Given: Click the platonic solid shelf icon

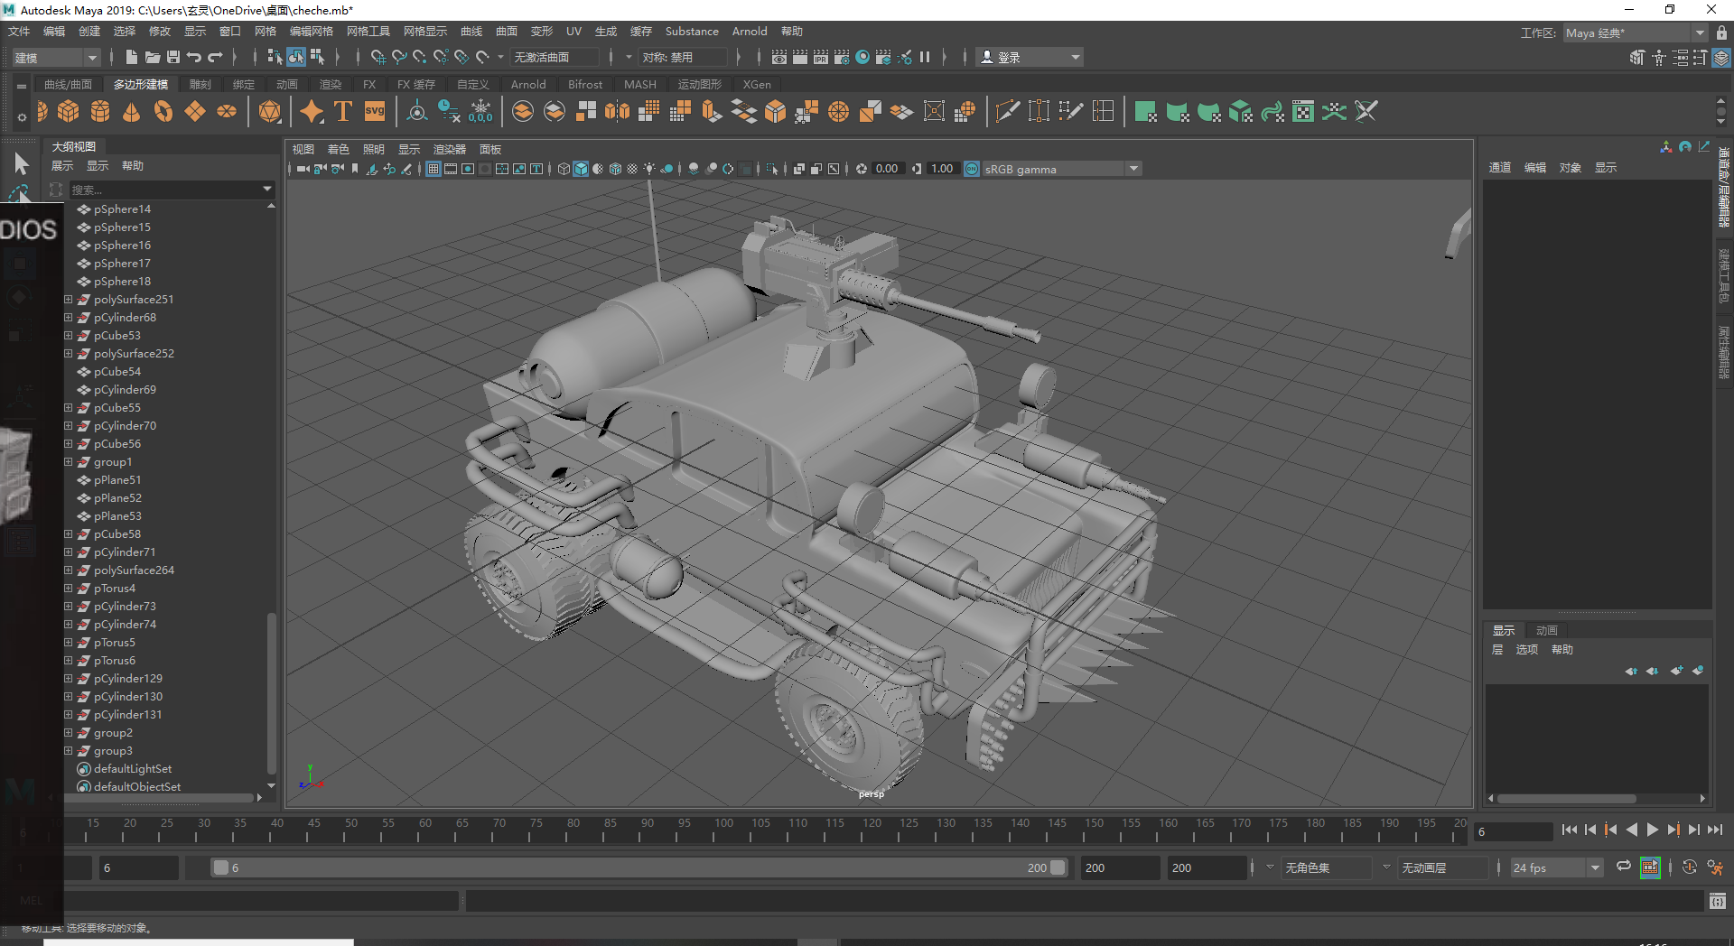Looking at the screenshot, I should coord(269,112).
